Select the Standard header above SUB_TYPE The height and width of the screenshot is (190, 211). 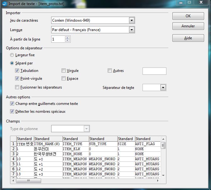(x=103, y=139)
